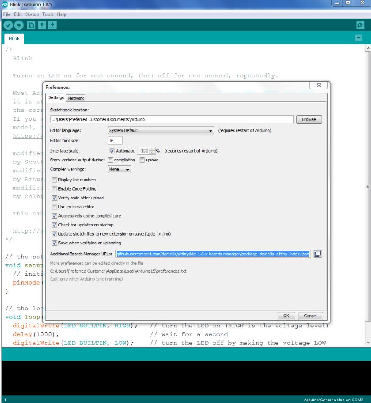Enable verbose output during upload
The height and width of the screenshot is (403, 371).
point(142,160)
